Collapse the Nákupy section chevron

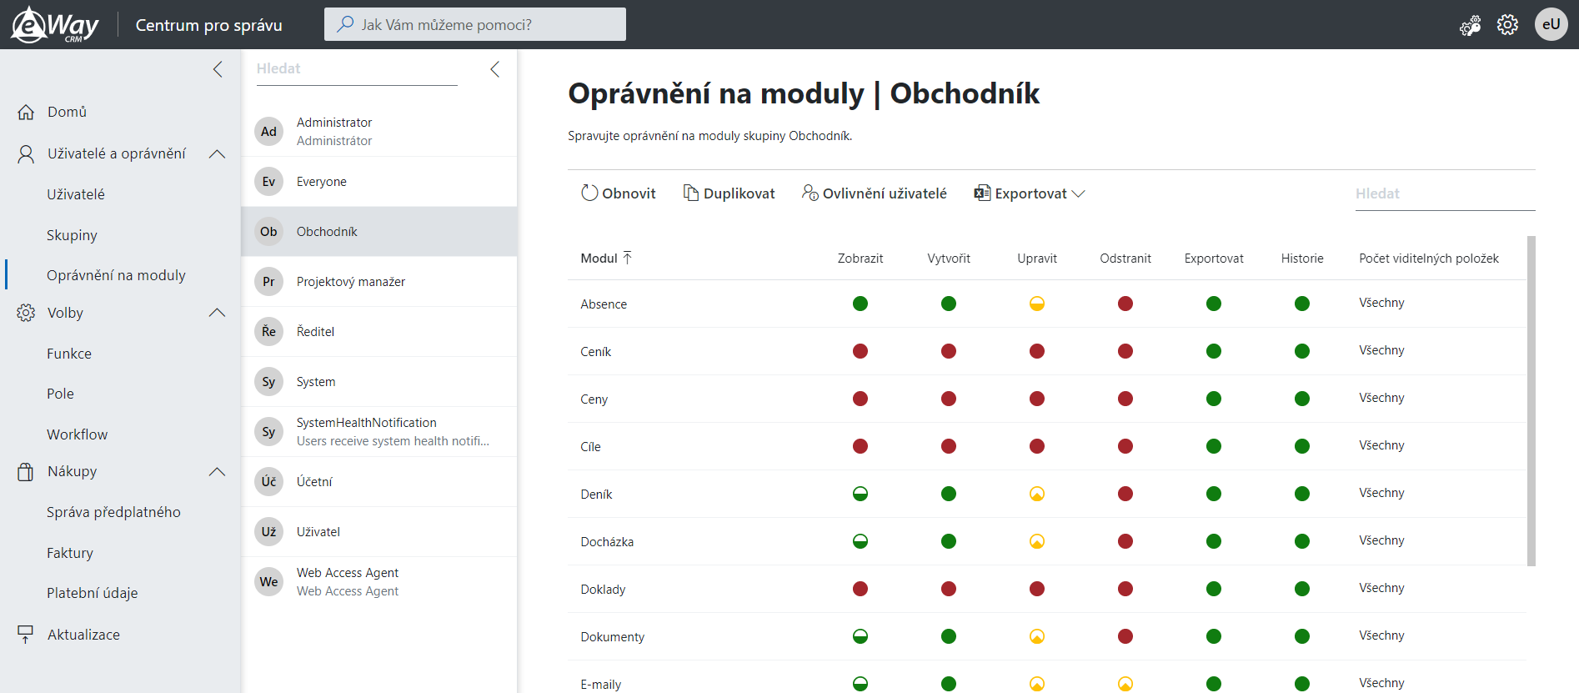[218, 471]
